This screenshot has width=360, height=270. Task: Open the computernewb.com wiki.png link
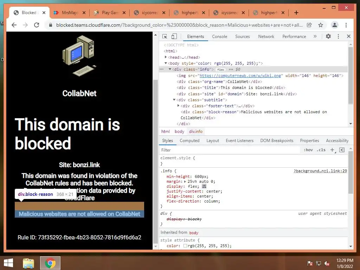point(240,76)
